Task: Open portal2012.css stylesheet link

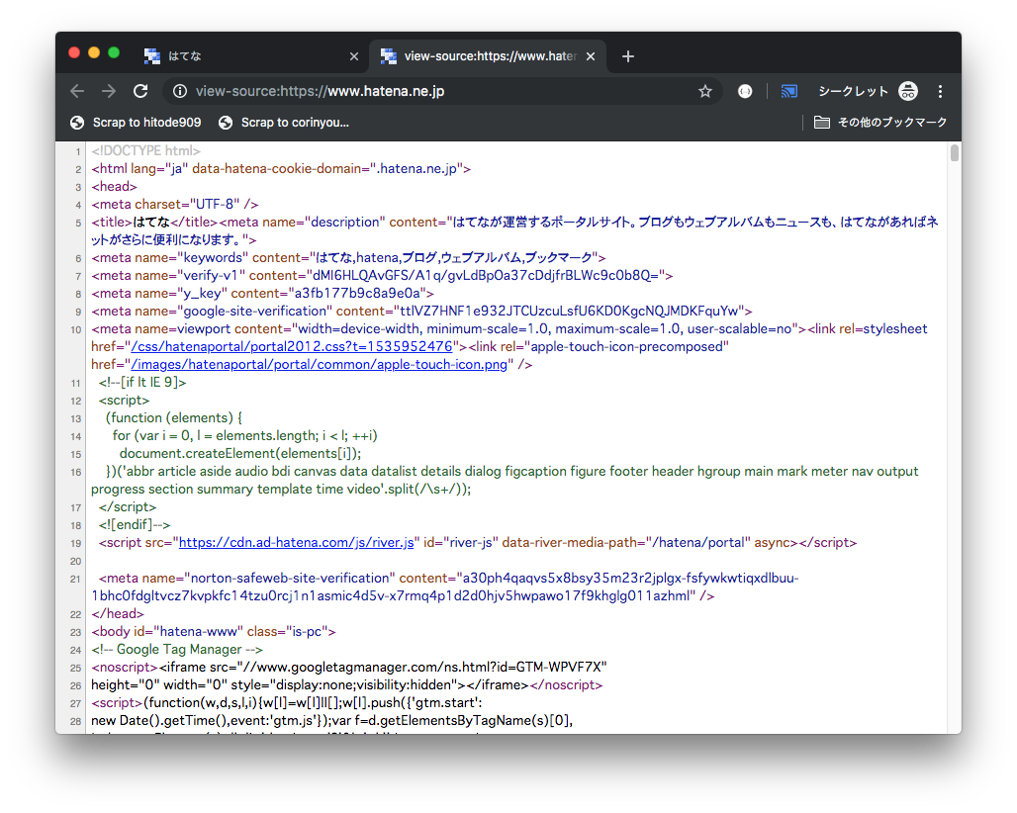Action: tap(292, 347)
